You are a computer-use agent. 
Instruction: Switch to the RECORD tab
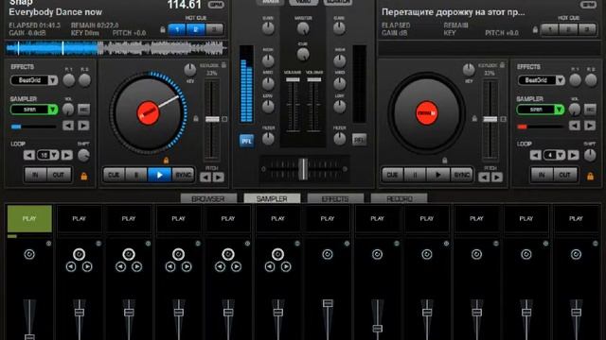[400, 198]
